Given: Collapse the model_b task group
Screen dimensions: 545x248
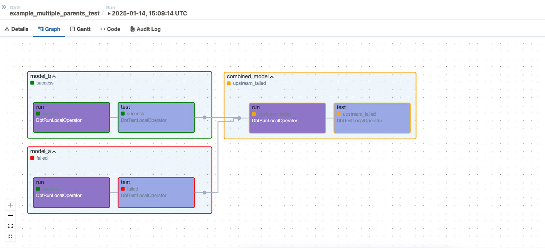Looking at the screenshot, I should (54, 76).
